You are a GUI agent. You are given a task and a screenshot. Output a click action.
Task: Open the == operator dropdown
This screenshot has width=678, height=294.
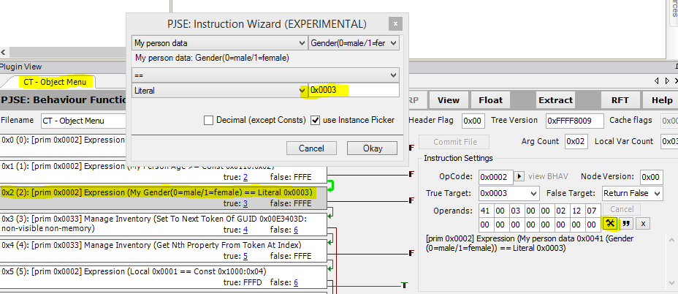point(265,75)
